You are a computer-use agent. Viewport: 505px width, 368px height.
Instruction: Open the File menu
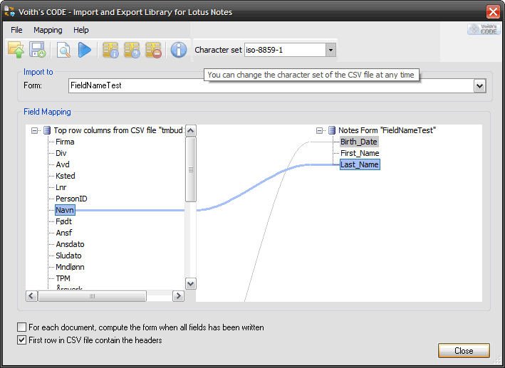pyautogui.click(x=16, y=30)
